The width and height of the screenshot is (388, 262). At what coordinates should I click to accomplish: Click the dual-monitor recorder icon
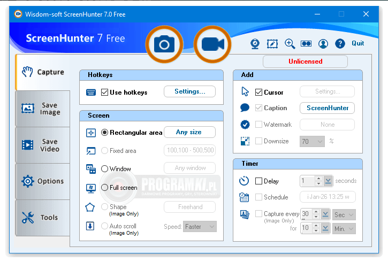pyautogui.click(x=306, y=44)
